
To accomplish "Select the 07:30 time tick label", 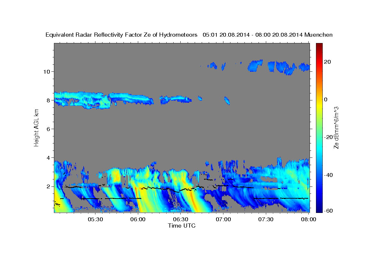I will [x=266, y=219].
